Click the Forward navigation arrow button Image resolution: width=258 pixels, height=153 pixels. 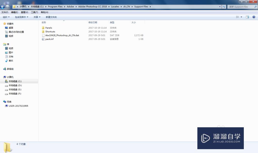pyautogui.click(x=7, y=7)
